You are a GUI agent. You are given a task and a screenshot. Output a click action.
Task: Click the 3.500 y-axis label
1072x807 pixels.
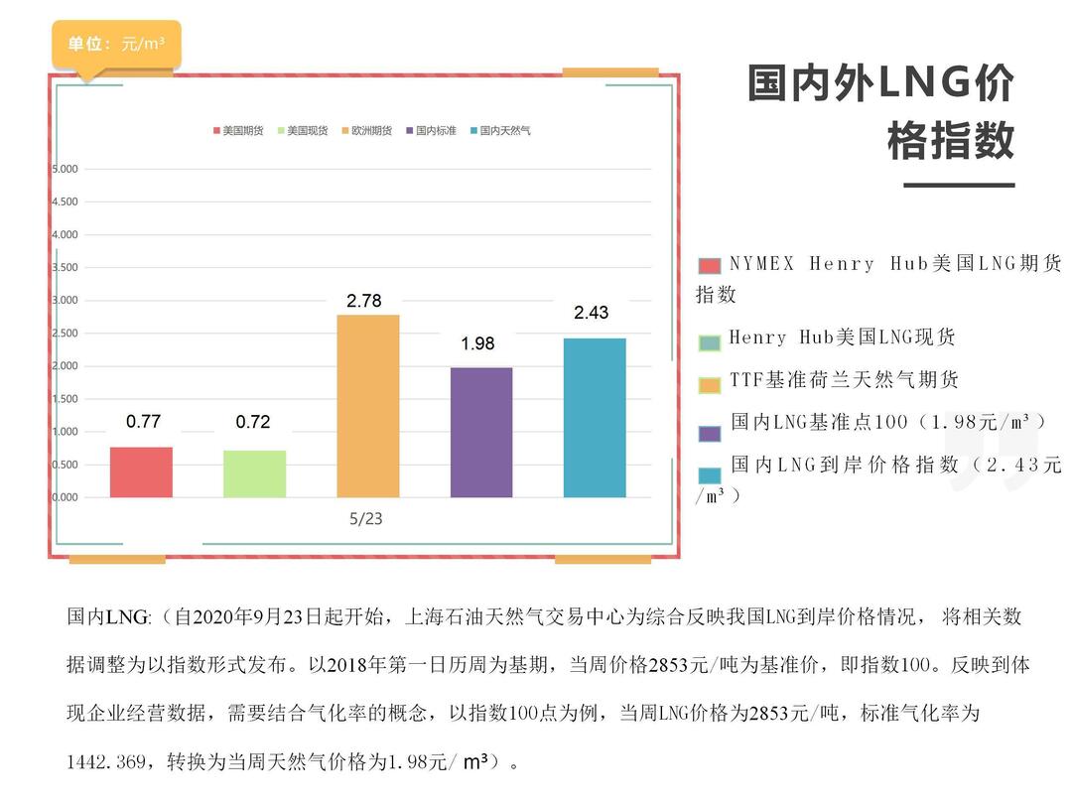66,267
